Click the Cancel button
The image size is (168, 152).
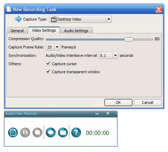pyautogui.click(x=147, y=103)
